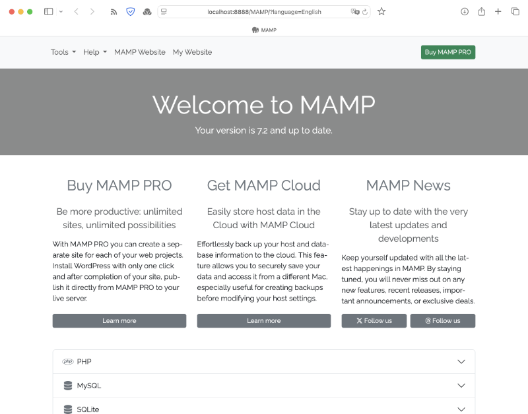The width and height of the screenshot is (528, 414).
Task: Click 'Your version is 7.2 and up to date.'
Action: pyautogui.click(x=263, y=131)
